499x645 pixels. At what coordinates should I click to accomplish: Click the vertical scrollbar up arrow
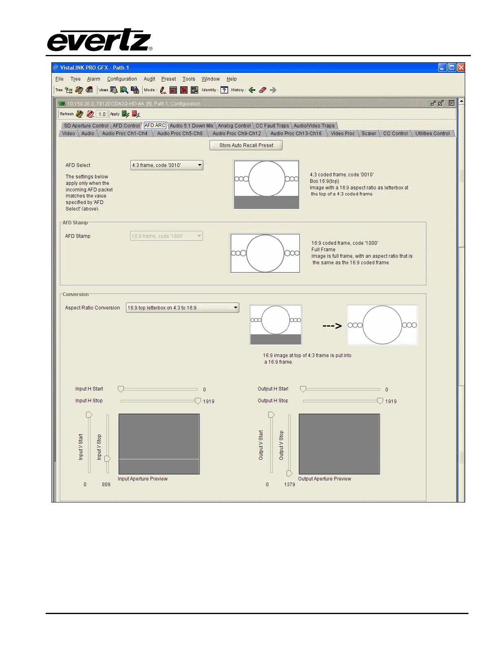[461, 101]
